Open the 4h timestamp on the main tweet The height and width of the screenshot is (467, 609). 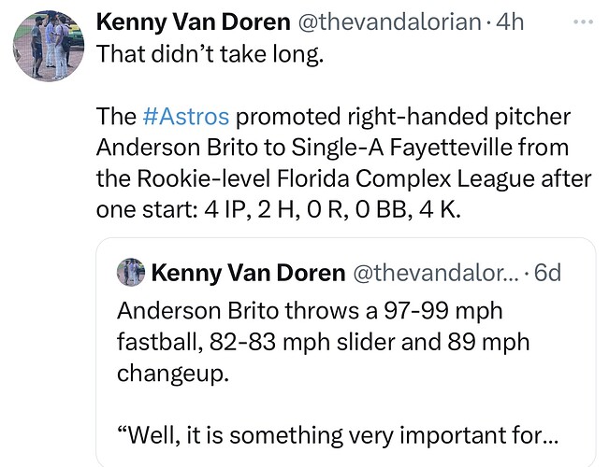(510, 21)
